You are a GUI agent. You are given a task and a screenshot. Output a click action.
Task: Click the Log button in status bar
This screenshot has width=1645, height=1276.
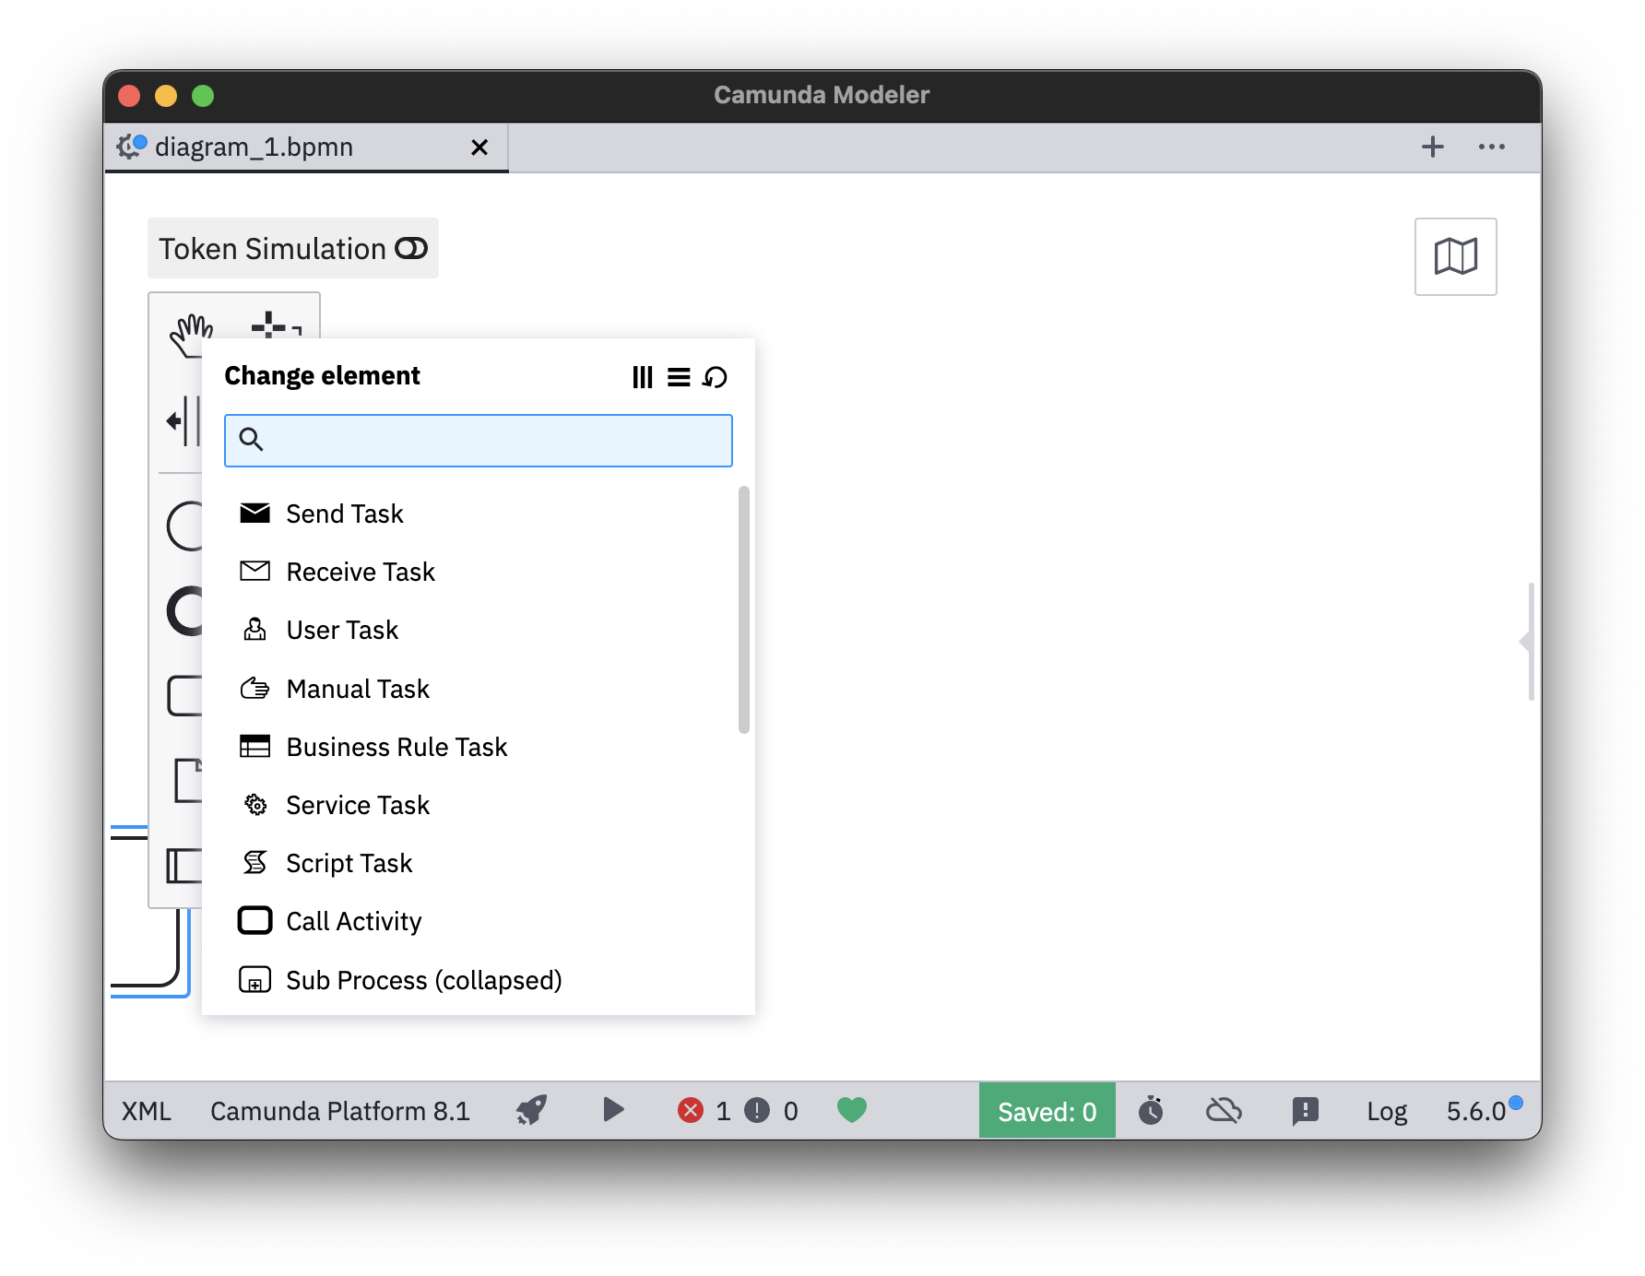[1387, 1110]
